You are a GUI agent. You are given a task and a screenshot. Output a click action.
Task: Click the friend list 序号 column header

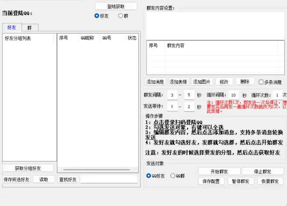(x=68, y=38)
